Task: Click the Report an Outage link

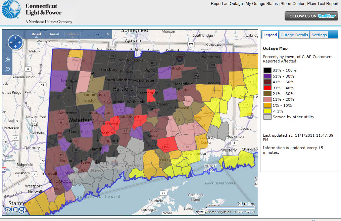Action: coord(227,4)
